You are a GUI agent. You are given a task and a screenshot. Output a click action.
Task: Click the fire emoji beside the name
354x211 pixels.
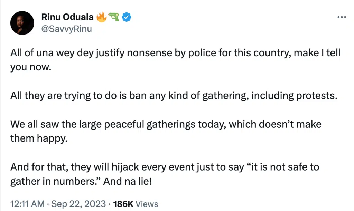102,17
